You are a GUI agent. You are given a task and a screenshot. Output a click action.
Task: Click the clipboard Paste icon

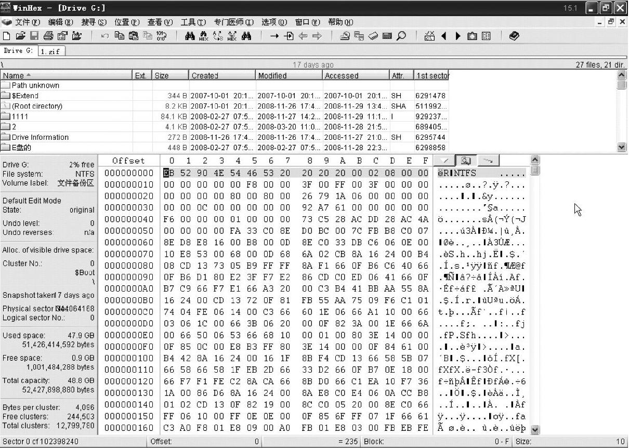pos(134,36)
